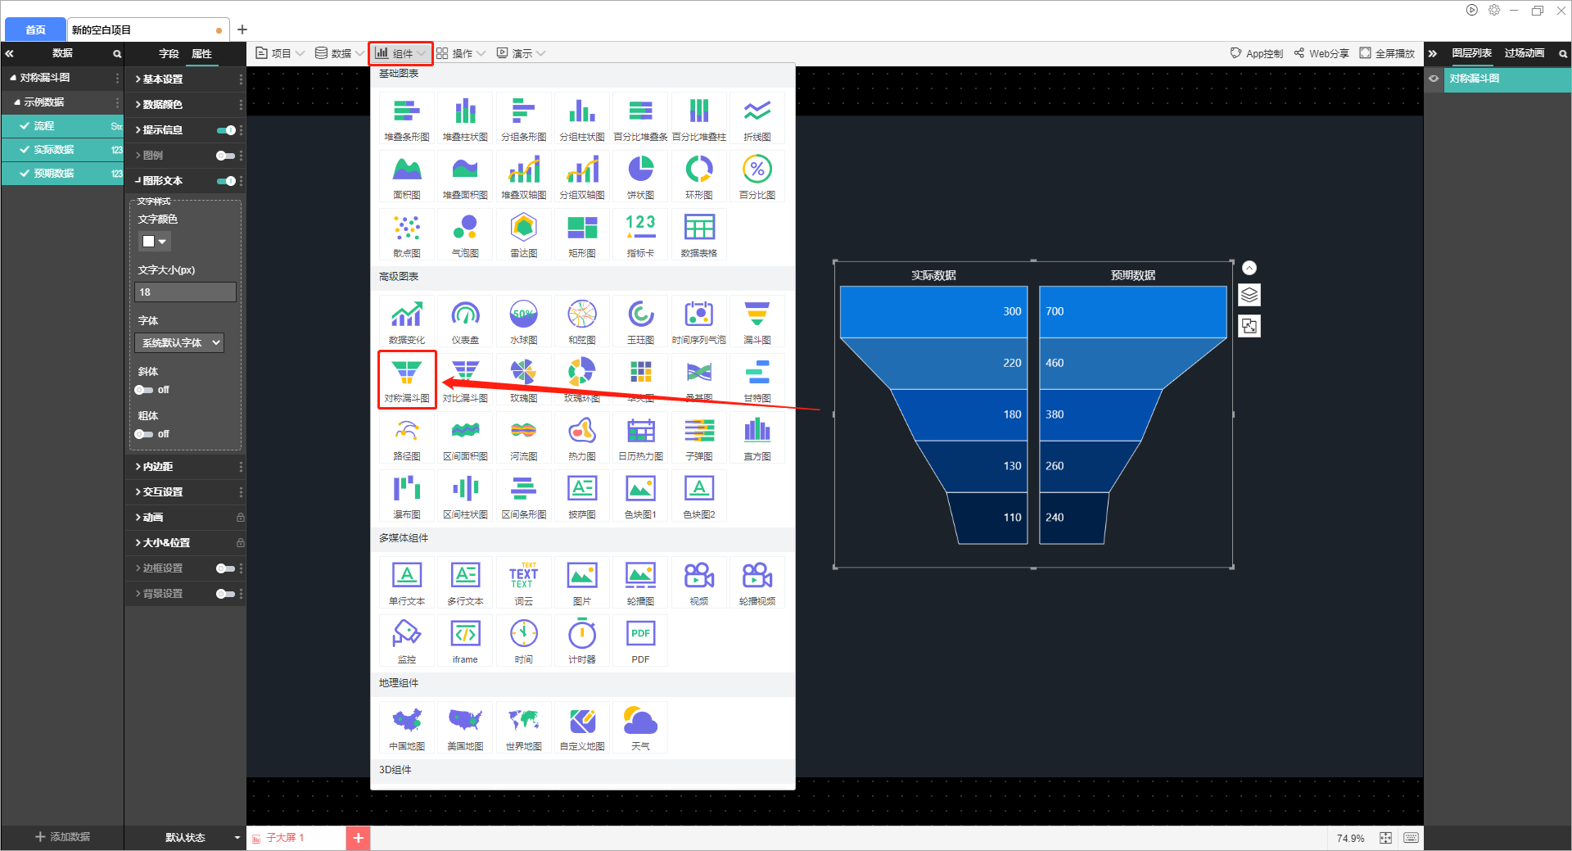
Task: Expand the 交互设置 section
Action: pyautogui.click(x=162, y=492)
